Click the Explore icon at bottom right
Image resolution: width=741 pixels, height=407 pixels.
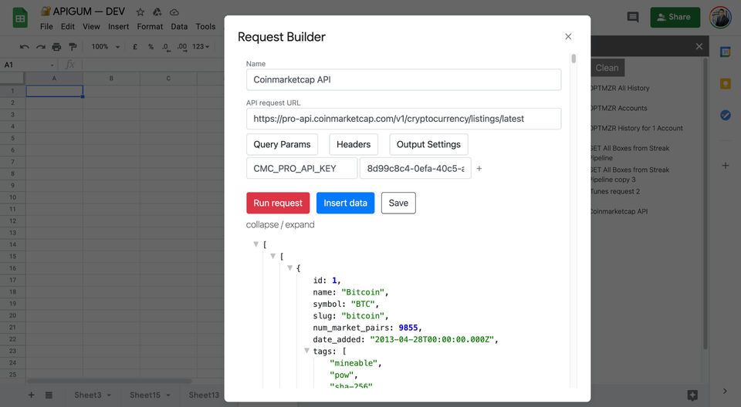click(x=692, y=395)
